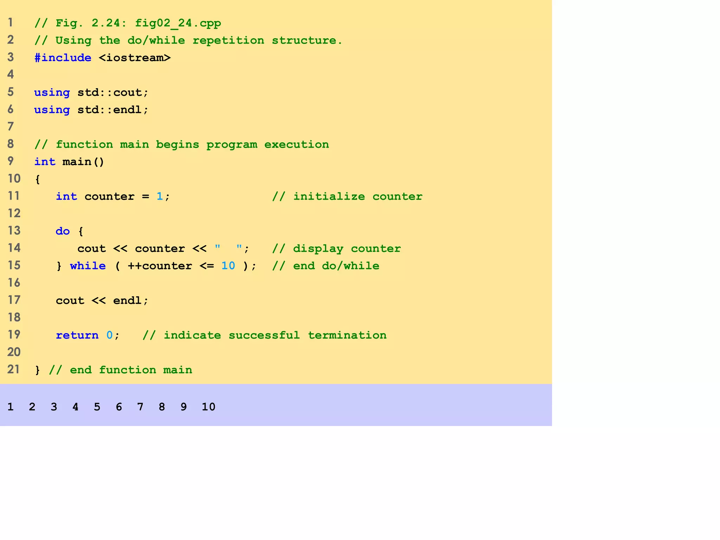Click the 'while' keyword on line 15

[88, 266]
